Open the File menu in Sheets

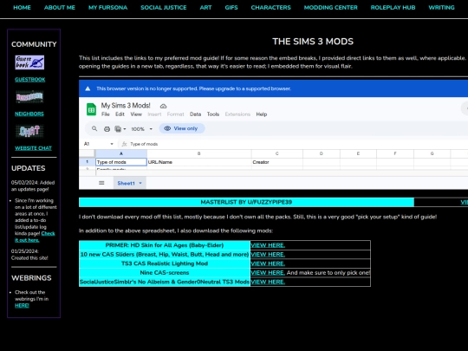click(106, 114)
